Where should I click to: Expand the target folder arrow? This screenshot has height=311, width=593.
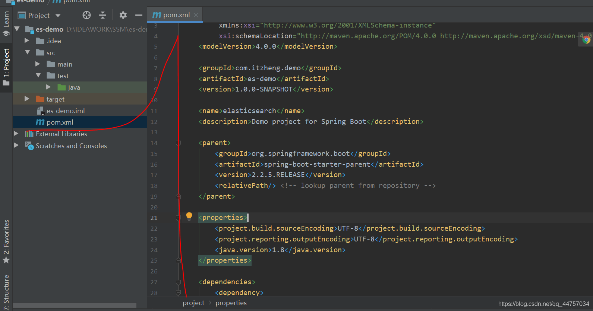coord(27,99)
